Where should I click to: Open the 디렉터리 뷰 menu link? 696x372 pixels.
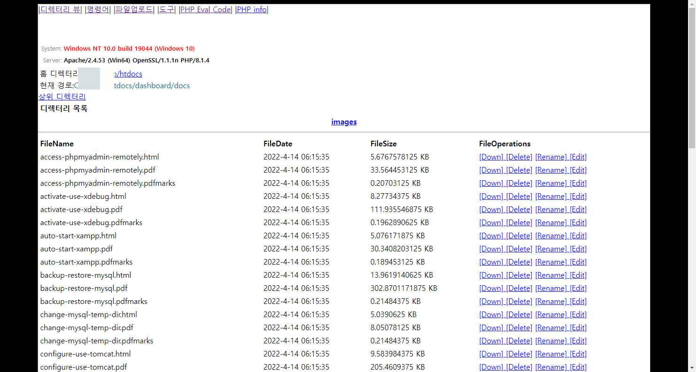click(x=60, y=9)
